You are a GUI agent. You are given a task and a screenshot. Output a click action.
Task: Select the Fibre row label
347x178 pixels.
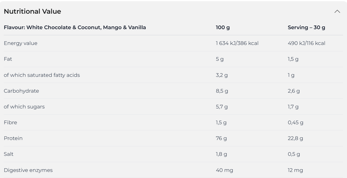(10, 122)
